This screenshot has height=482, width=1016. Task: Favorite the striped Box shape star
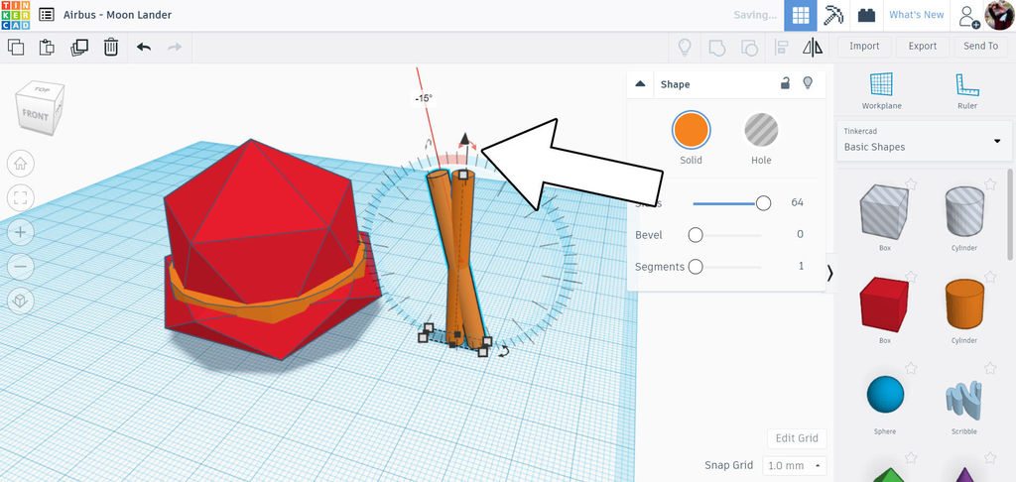911,184
